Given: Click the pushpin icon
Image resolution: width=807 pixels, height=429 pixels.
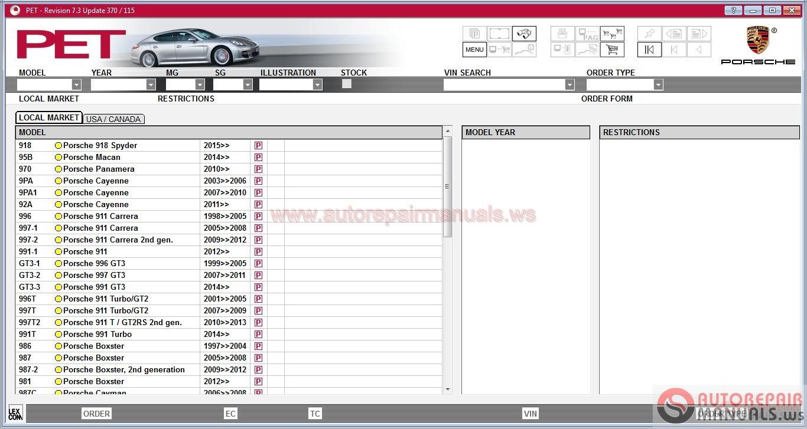Looking at the screenshot, I should click(x=649, y=34).
